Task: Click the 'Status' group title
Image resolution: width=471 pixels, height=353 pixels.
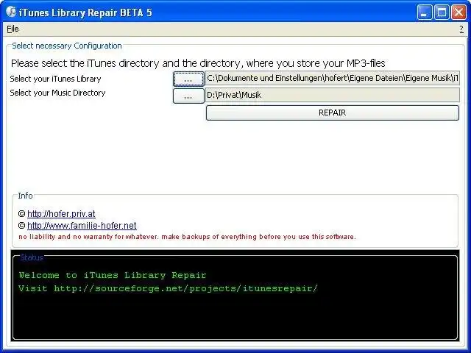Action: (32, 257)
